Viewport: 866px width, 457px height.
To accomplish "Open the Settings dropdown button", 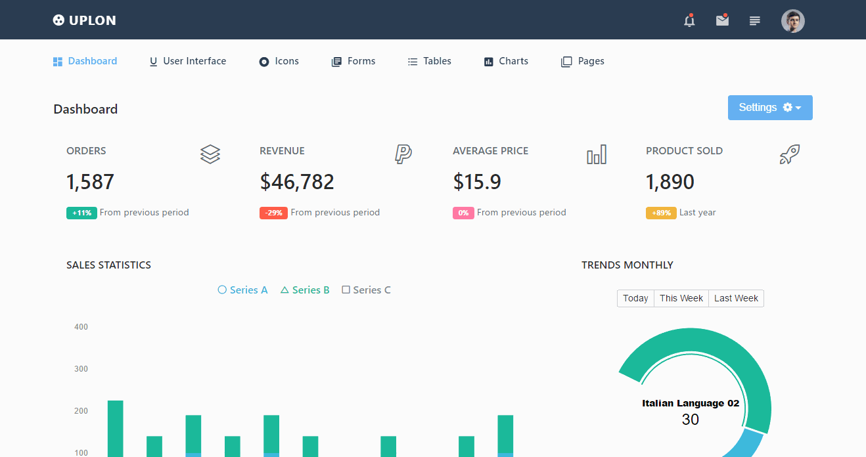I will [769, 108].
